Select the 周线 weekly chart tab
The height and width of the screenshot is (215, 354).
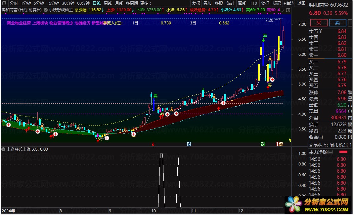(108, 3)
